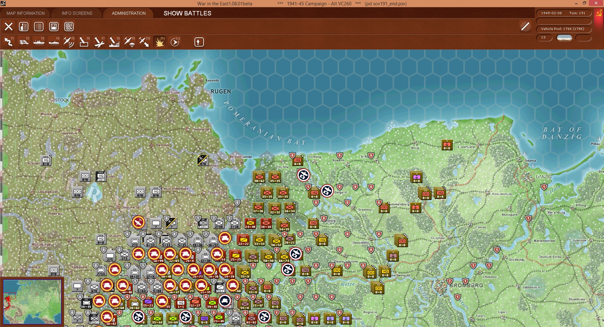This screenshot has height=327, width=604.
Task: Open the commander report icon
Action: tap(24, 27)
